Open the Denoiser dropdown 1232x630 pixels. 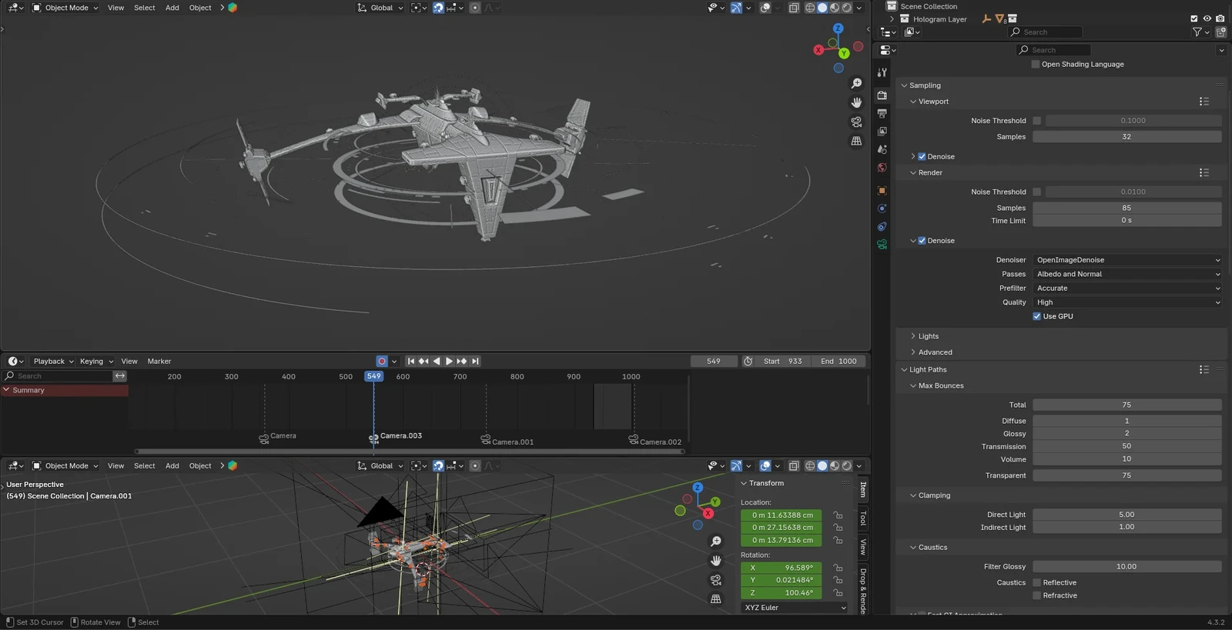pyautogui.click(x=1127, y=260)
